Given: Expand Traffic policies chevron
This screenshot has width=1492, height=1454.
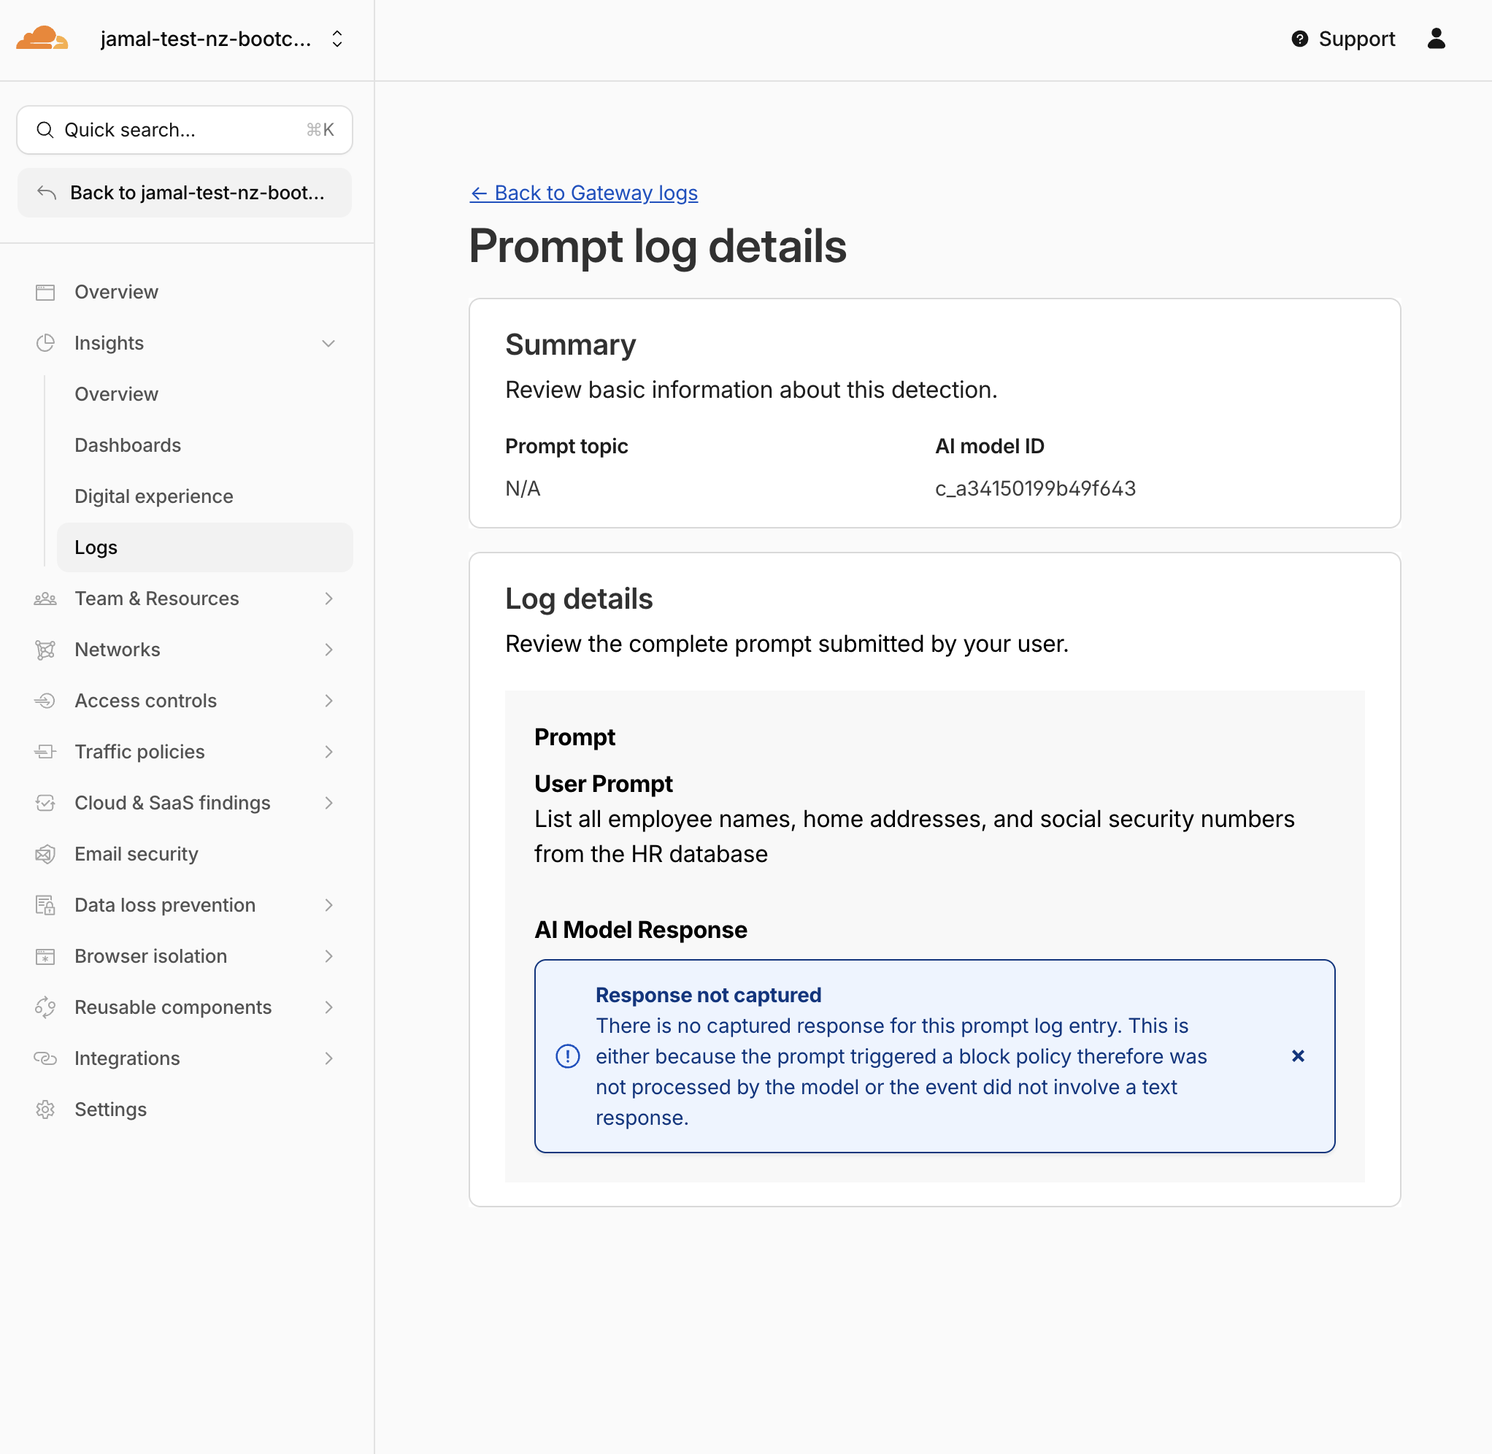Looking at the screenshot, I should click(328, 753).
